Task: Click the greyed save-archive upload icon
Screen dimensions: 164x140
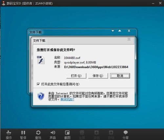Action: click(111, 135)
